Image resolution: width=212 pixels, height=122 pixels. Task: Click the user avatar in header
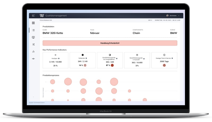(x=167, y=16)
